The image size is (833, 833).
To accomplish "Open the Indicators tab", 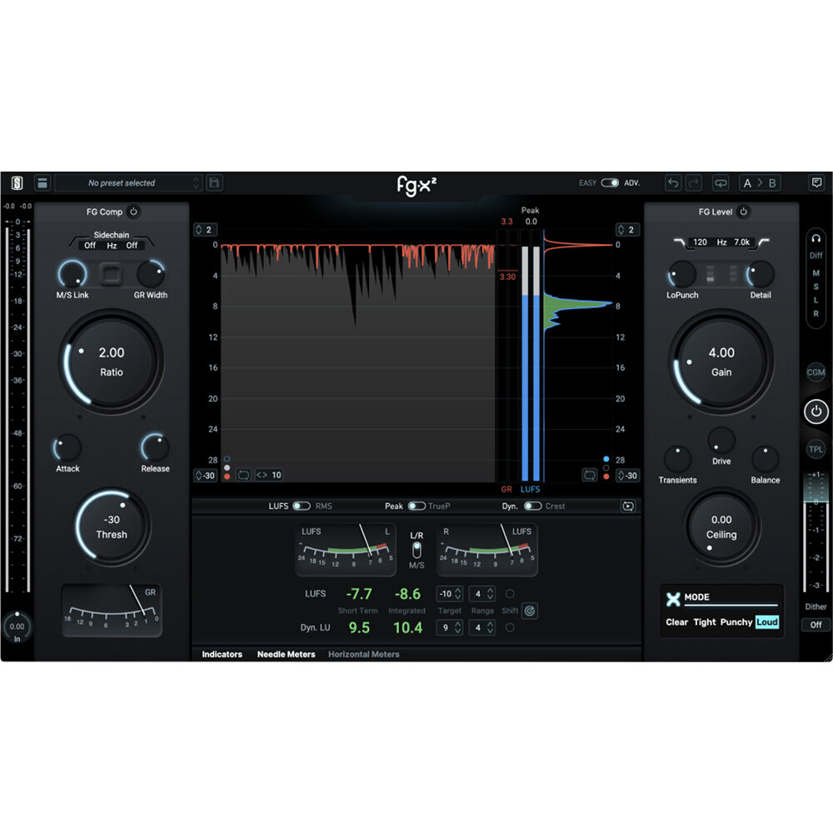I will (222, 655).
